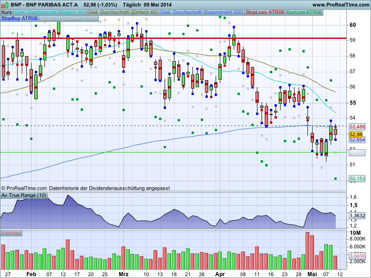Click the greyed SL auf Breakeven ATR06 label
The image size is (371, 278).
(69, 18)
